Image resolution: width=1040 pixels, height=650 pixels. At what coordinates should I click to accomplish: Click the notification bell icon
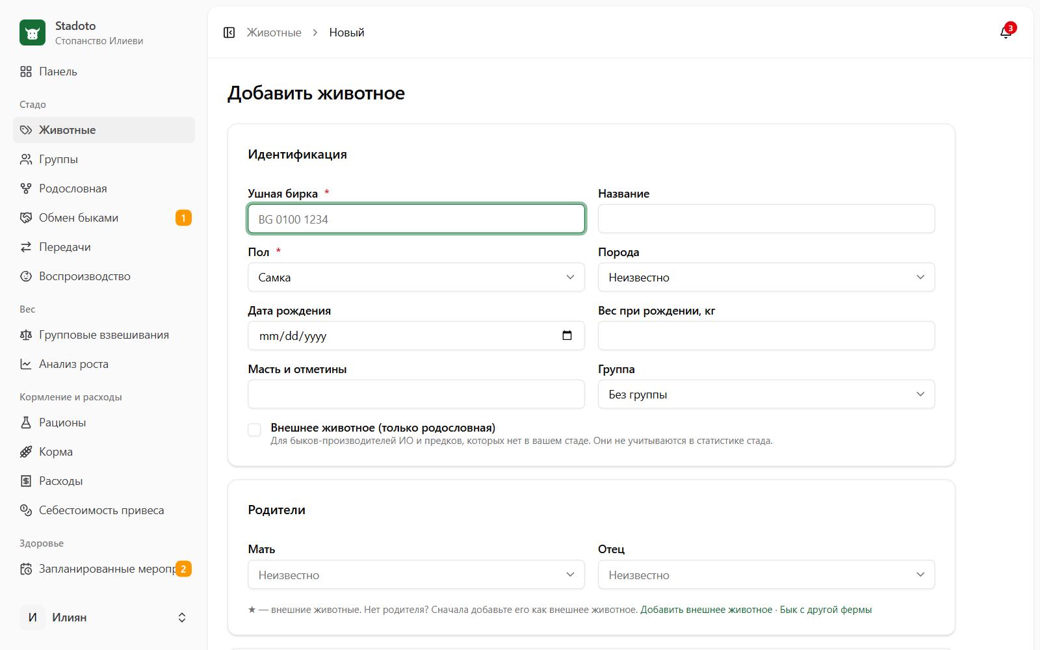coord(1006,32)
